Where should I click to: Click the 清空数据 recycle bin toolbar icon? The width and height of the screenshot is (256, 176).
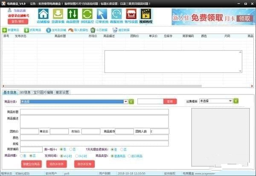(115, 30)
